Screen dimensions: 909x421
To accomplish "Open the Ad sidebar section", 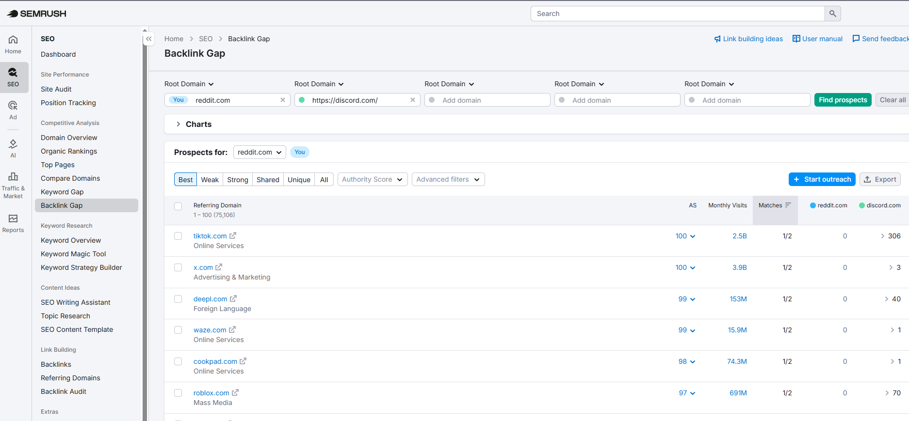I will coord(13,110).
